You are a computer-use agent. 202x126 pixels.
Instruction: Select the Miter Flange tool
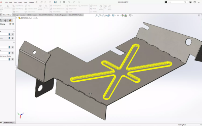(18, 9)
